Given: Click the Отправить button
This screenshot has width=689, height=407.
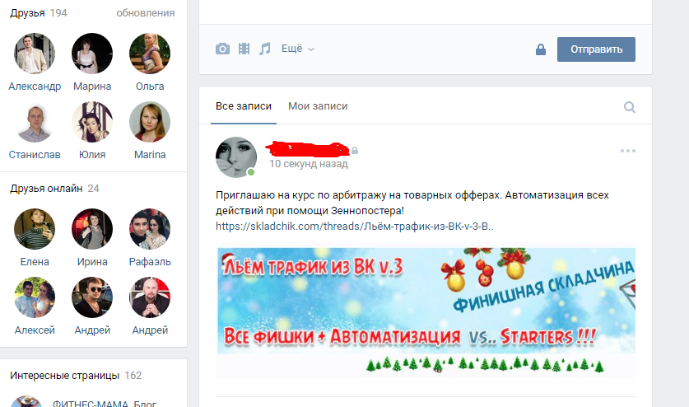Looking at the screenshot, I should click(596, 49).
